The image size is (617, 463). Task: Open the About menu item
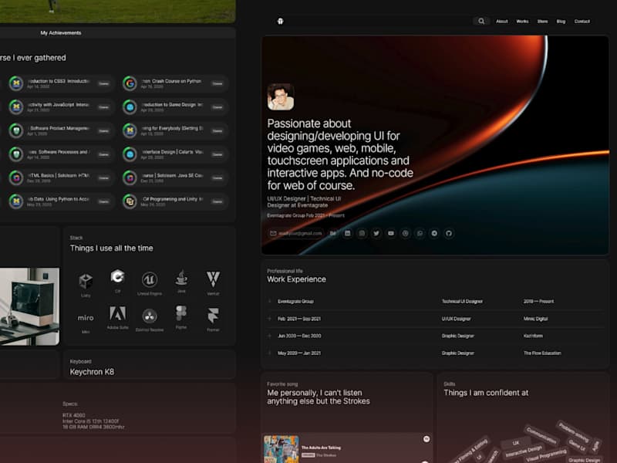pos(502,22)
